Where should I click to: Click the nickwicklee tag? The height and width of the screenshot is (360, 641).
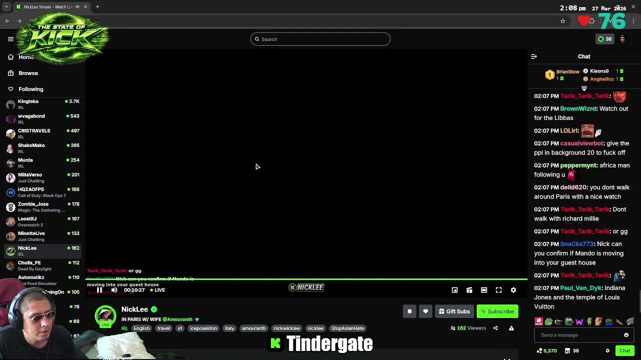[x=286, y=328]
